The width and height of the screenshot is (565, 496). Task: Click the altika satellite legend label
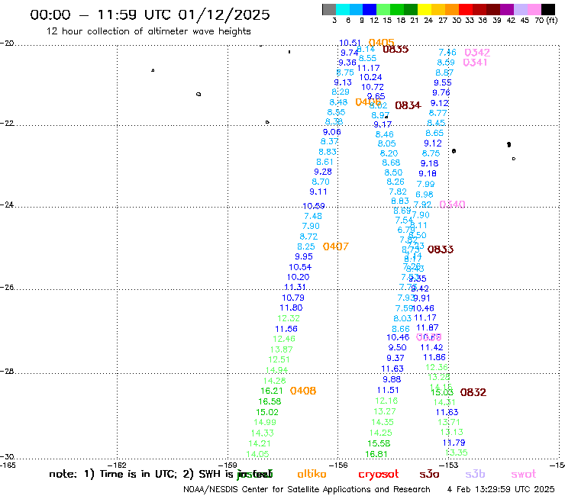[x=312, y=474]
